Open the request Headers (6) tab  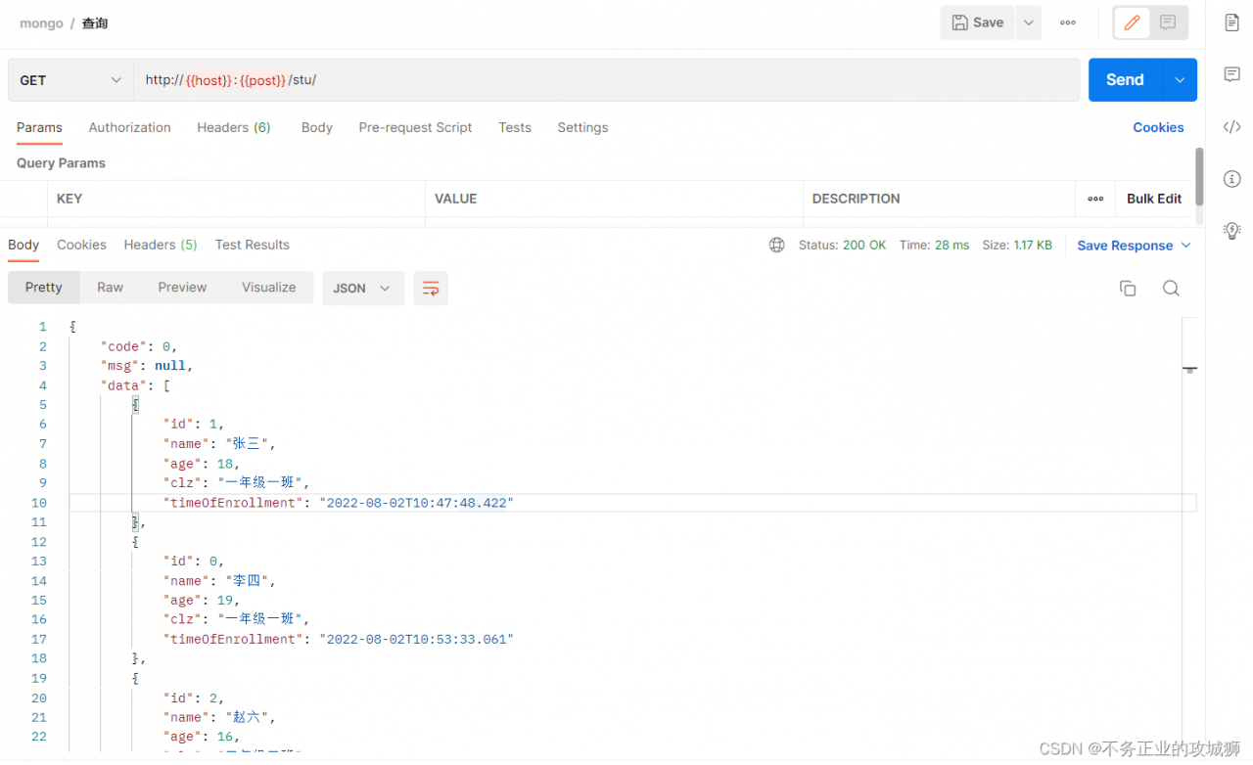(234, 127)
